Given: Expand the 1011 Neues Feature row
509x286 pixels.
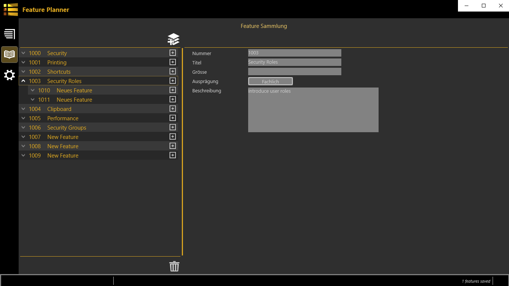Looking at the screenshot, I should click(x=33, y=100).
